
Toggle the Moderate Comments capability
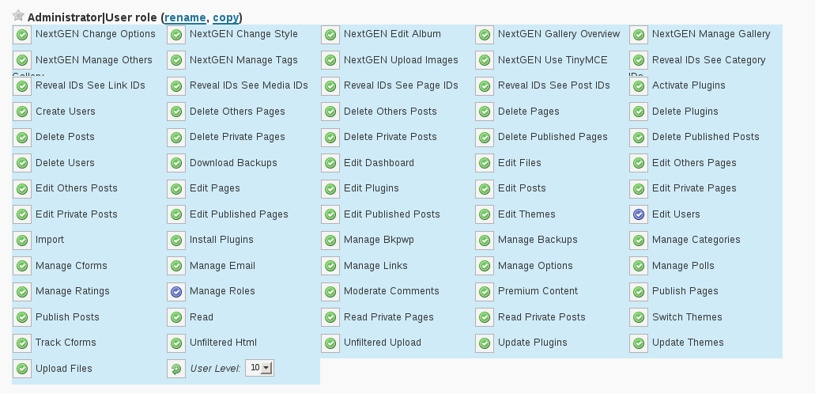click(x=330, y=292)
